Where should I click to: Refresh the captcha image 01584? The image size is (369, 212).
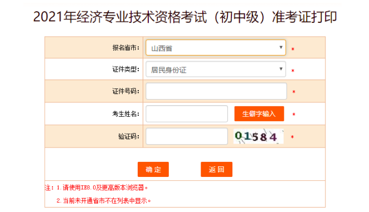(x=258, y=136)
